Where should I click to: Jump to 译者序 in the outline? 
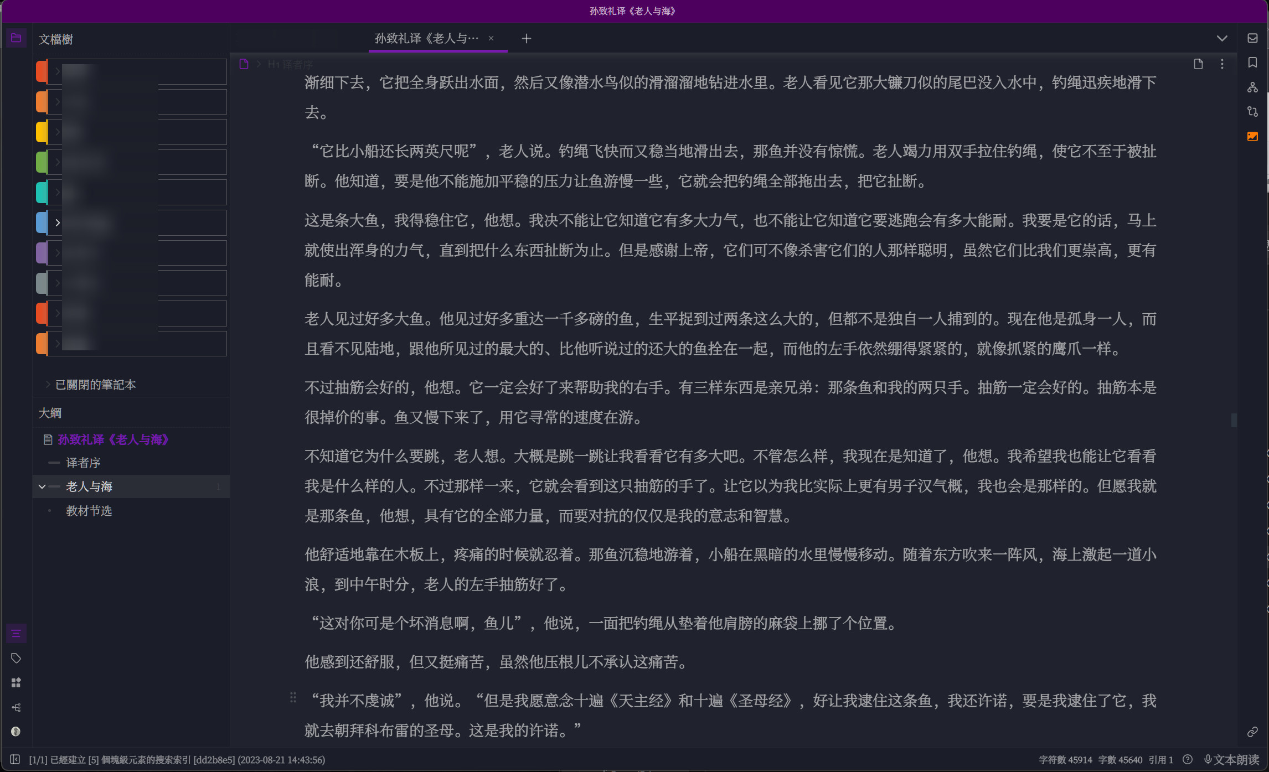pyautogui.click(x=83, y=463)
